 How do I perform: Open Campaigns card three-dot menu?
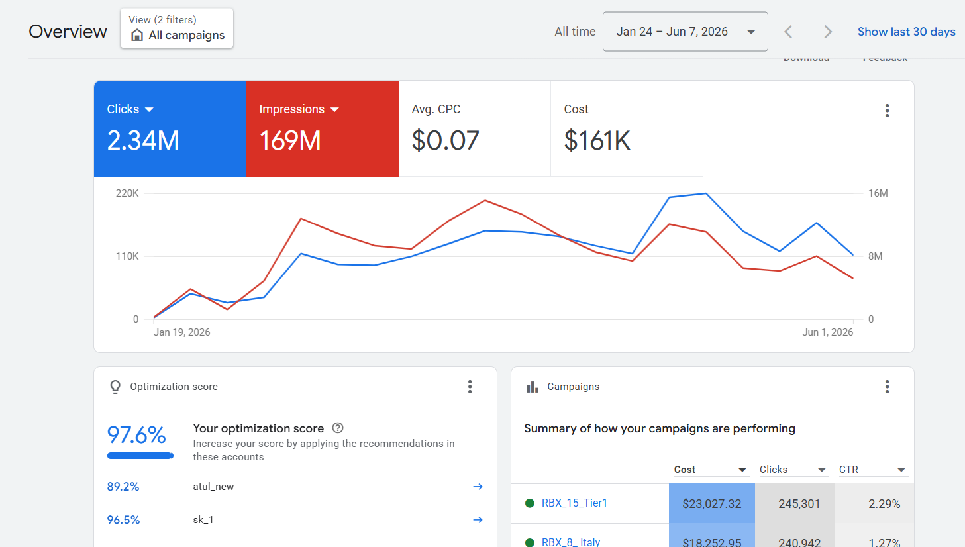coord(887,387)
